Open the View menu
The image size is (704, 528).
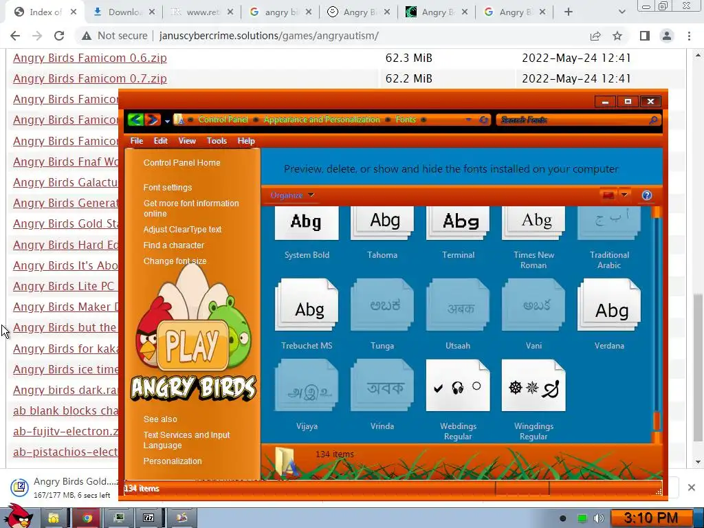point(187,140)
